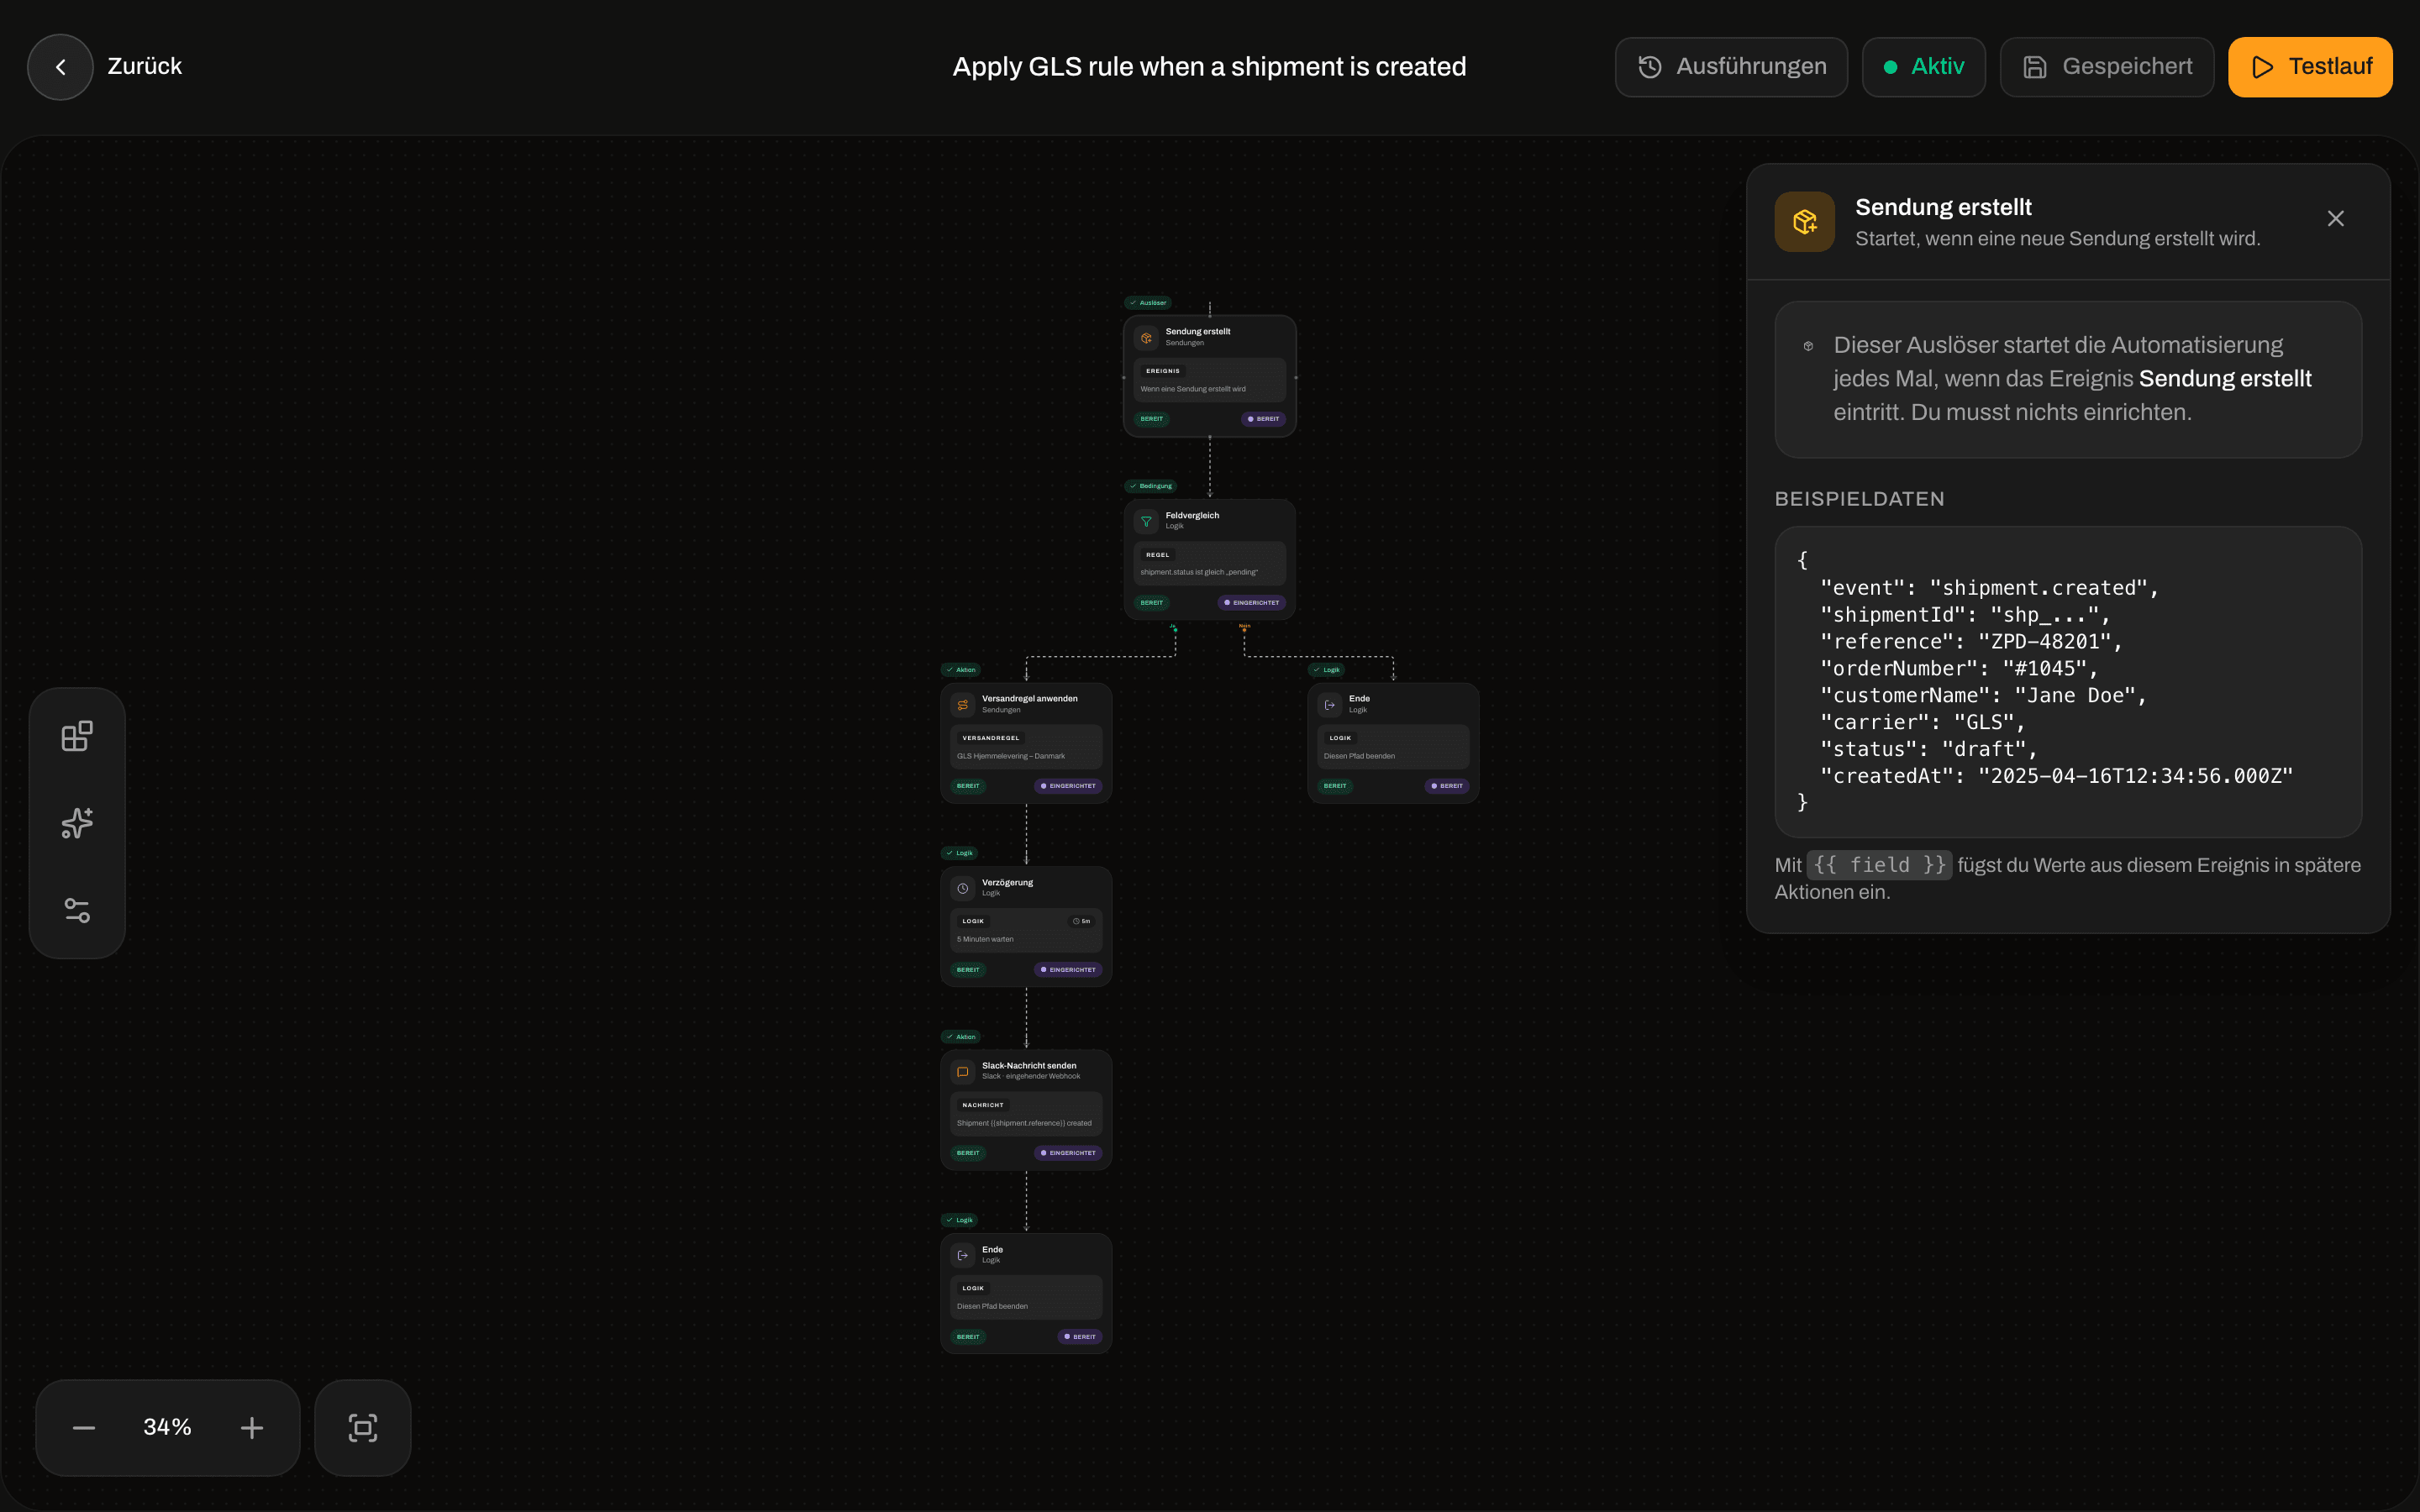Click the fit-to-view frame icon
This screenshot has height=1512, width=2420.
pos(363,1428)
